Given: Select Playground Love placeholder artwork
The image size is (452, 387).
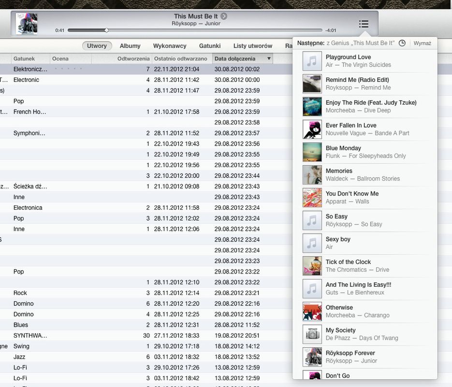Looking at the screenshot, I should click(312, 61).
